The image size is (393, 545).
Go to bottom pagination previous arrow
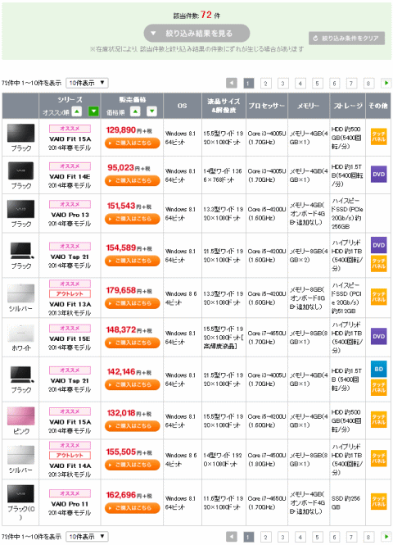(232, 537)
